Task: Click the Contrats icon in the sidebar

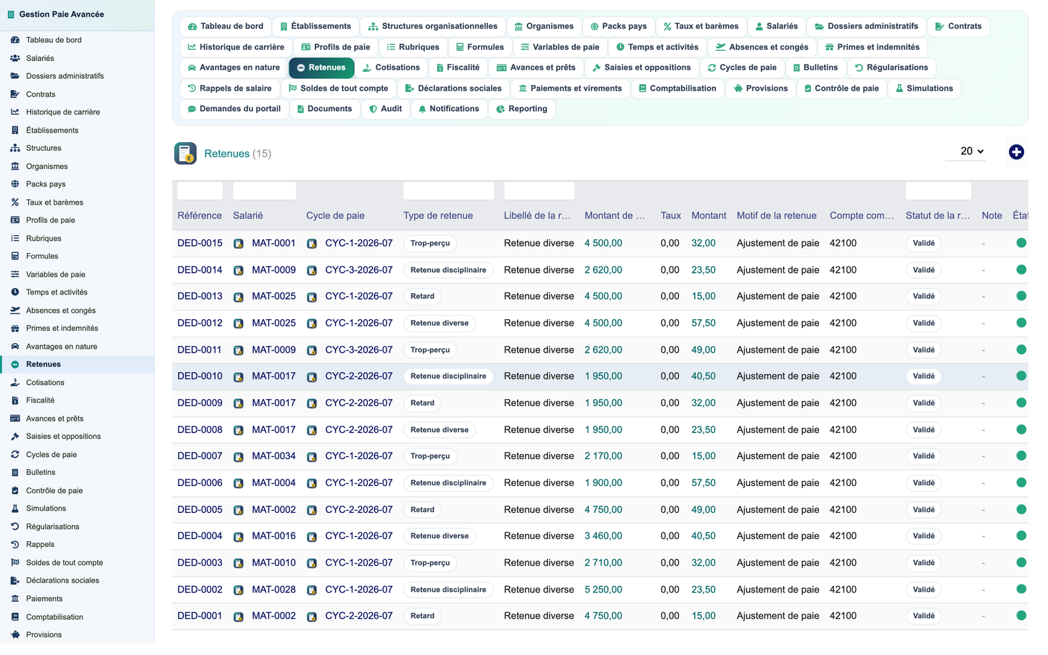Action: click(x=15, y=94)
